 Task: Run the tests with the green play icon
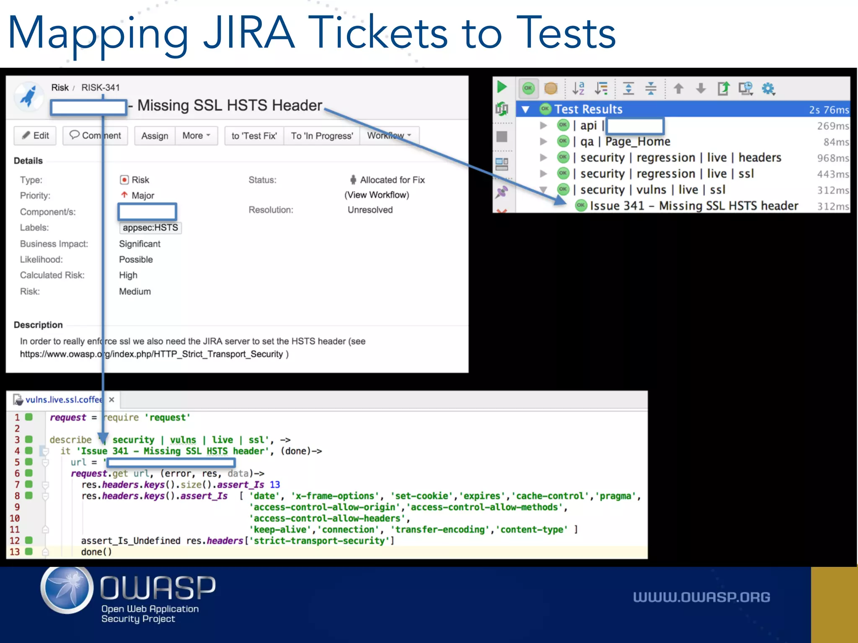pyautogui.click(x=501, y=87)
